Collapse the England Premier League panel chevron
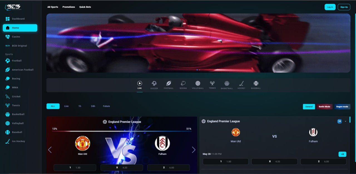Viewport: 356px width, 174px height. (x=345, y=121)
